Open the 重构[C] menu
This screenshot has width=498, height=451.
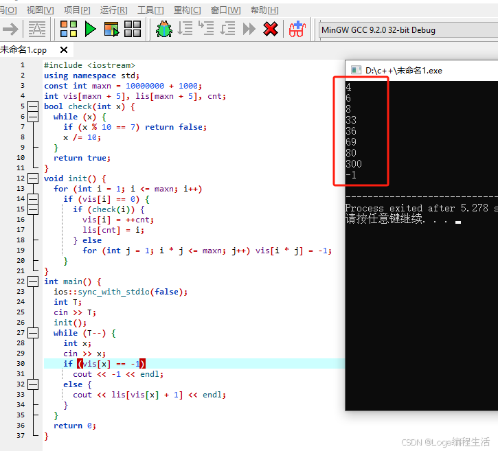[x=187, y=10]
